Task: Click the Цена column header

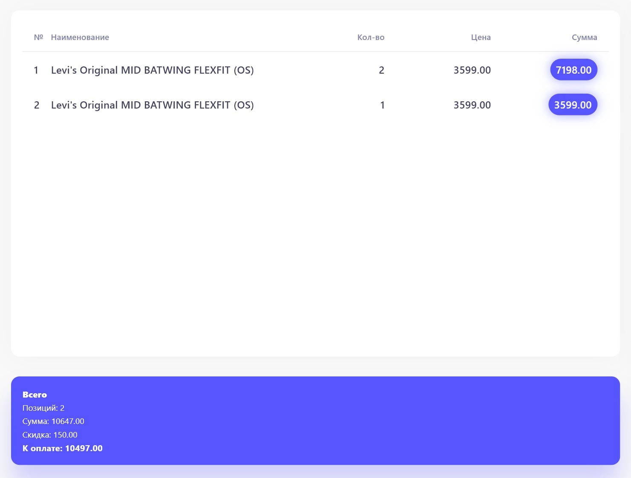Action: pyautogui.click(x=481, y=37)
